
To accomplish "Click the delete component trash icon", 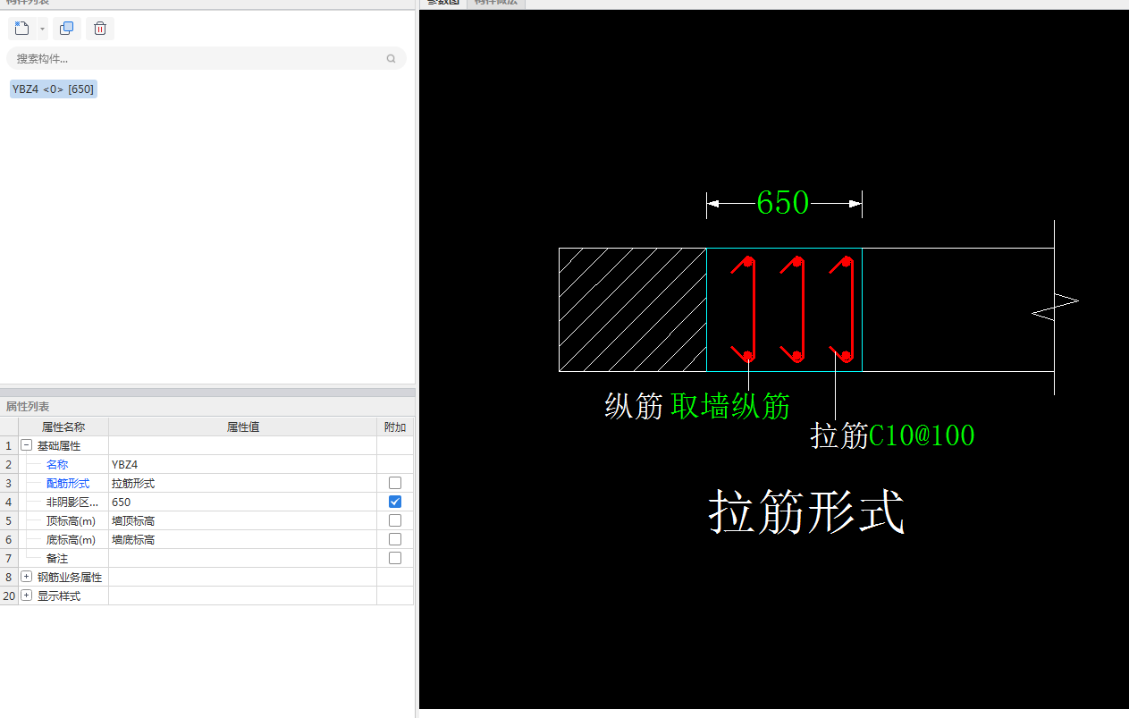I will [100, 29].
